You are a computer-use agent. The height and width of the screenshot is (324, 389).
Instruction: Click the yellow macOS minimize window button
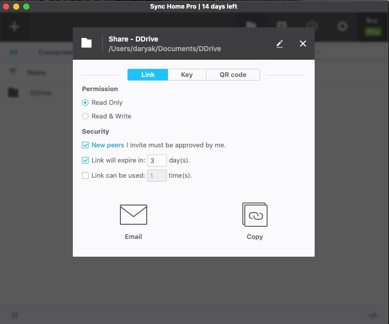(16, 7)
